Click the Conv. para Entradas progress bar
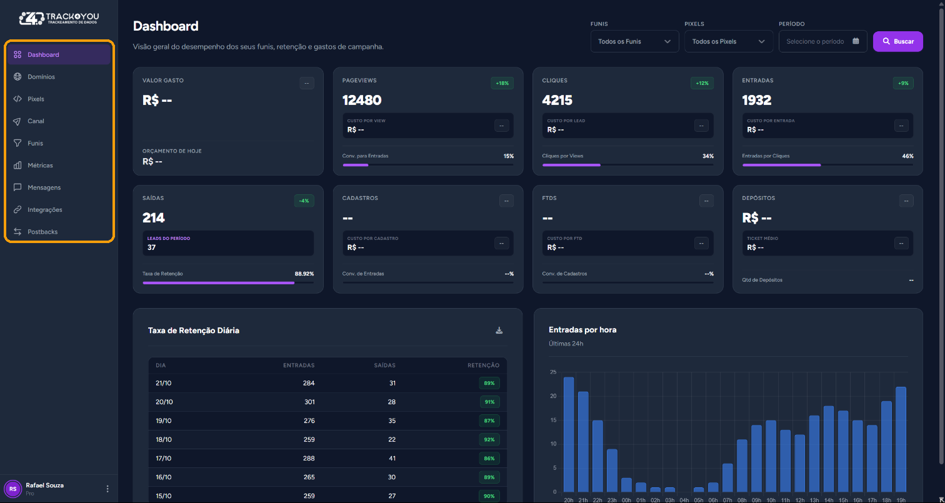Viewport: 945px width, 503px height. click(x=428, y=165)
